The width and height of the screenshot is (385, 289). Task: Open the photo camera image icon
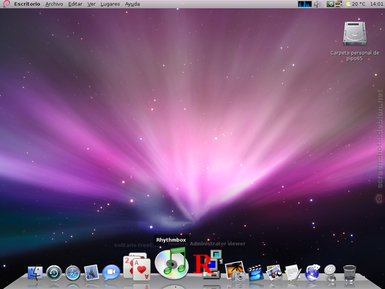click(235, 271)
